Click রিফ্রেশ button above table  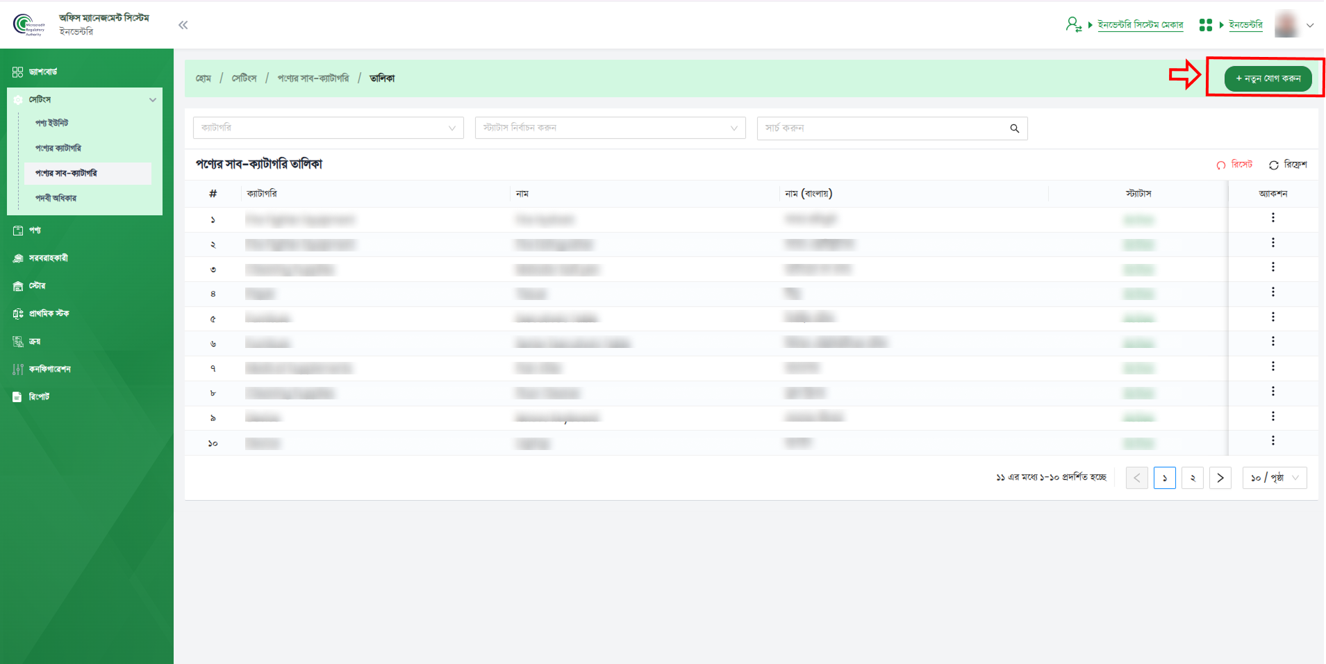1288,165
